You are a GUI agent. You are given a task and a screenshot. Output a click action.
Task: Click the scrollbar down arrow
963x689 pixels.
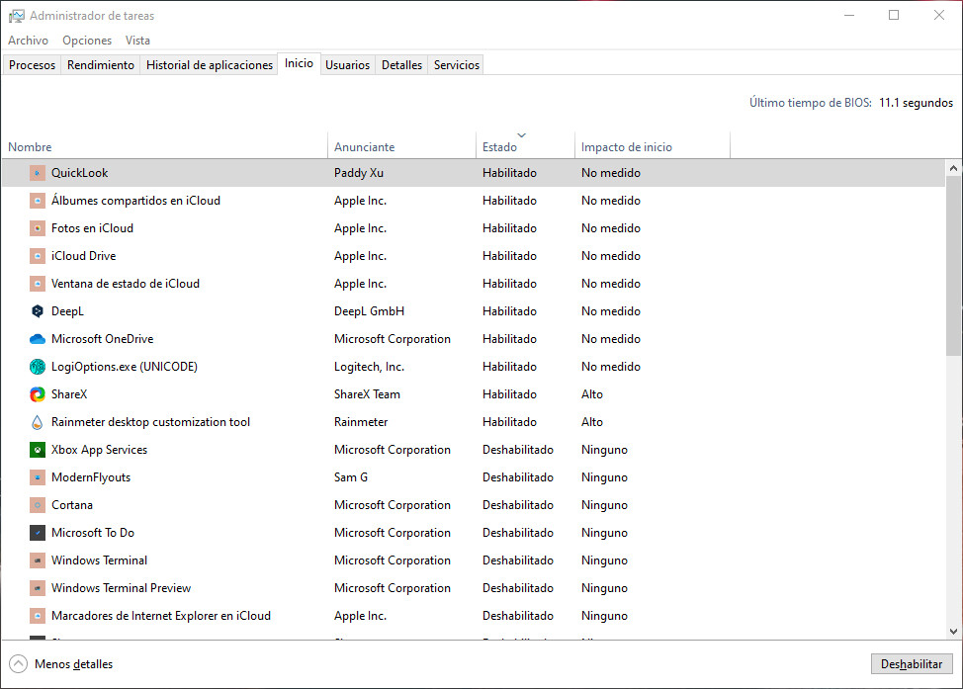point(953,632)
